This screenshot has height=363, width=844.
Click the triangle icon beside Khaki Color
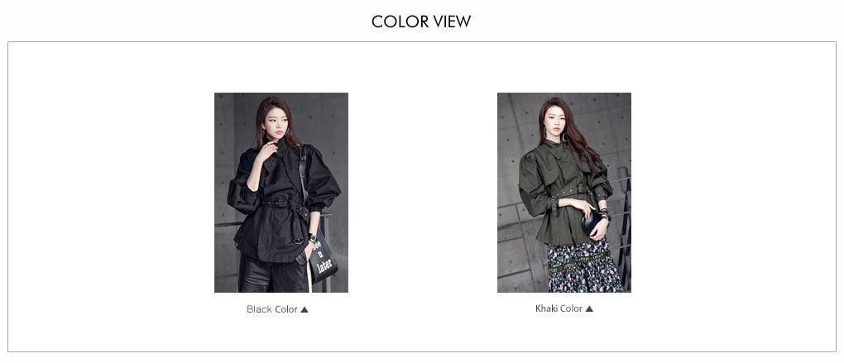(x=589, y=308)
